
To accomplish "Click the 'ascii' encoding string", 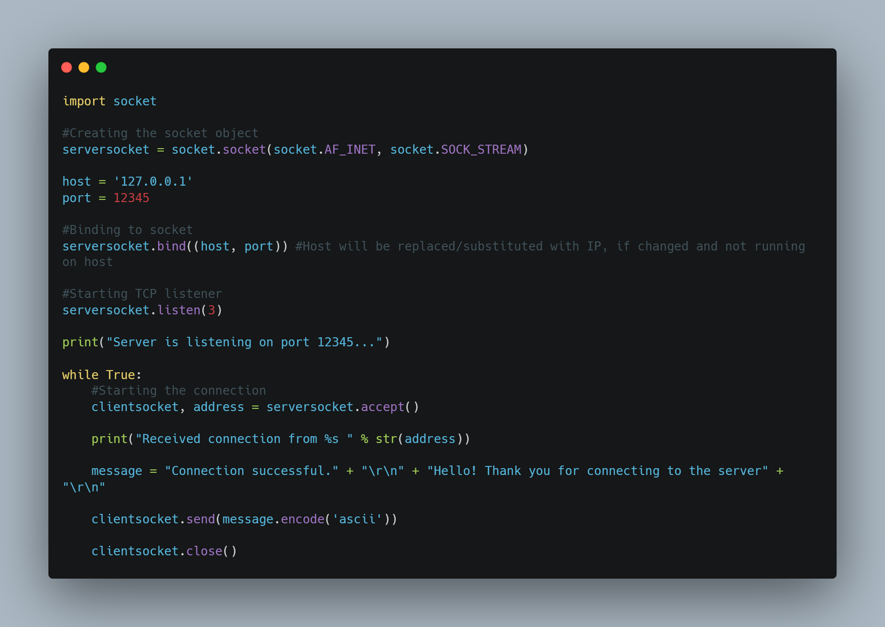I will [x=357, y=519].
